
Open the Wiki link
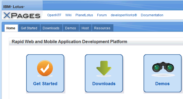click(x=68, y=15)
